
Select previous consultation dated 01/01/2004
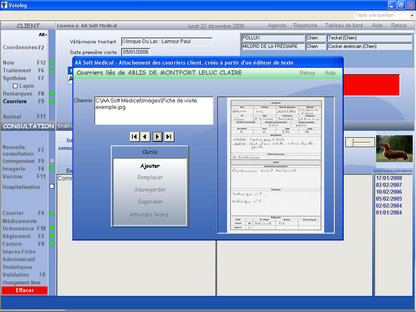389,212
